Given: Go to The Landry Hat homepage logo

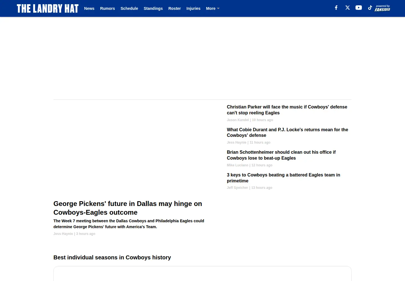Looking at the screenshot, I should click(48, 8).
